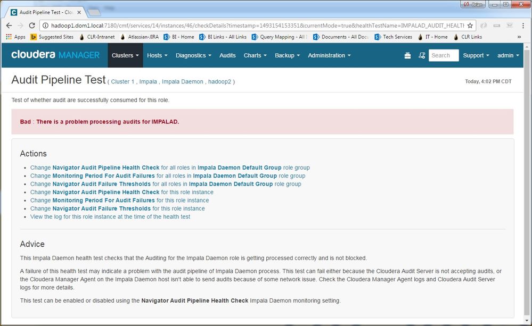Open the parcel/recent commands icon beside search
The image size is (532, 326).
click(x=422, y=56)
